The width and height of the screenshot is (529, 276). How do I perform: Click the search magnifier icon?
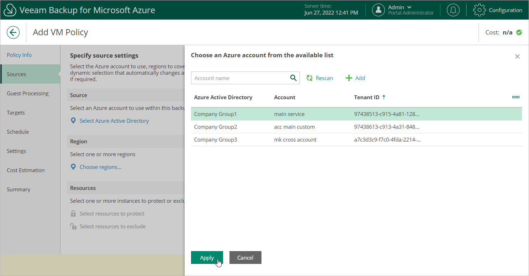293,78
